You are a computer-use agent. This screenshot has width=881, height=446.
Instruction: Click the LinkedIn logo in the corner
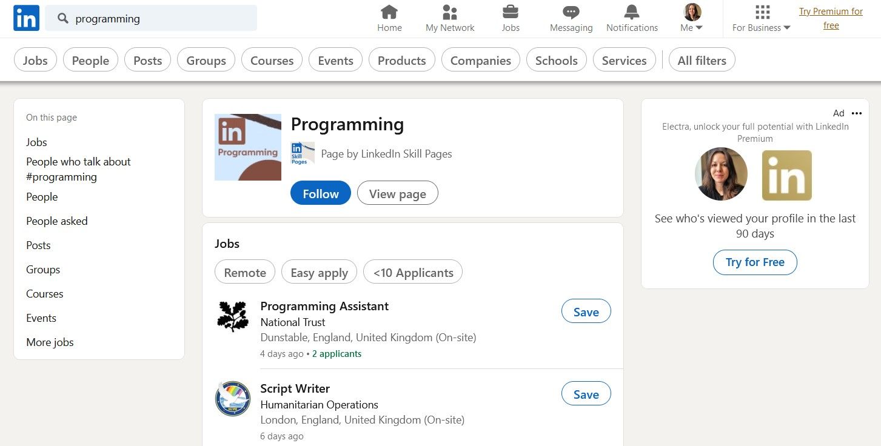pyautogui.click(x=26, y=18)
